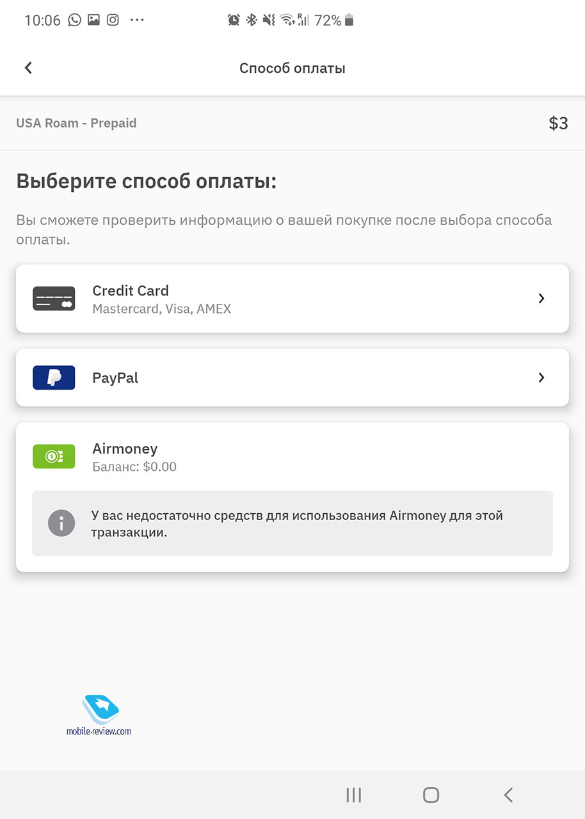Tap the PayPal logo icon
Image resolution: width=585 pixels, height=819 pixels.
54,378
